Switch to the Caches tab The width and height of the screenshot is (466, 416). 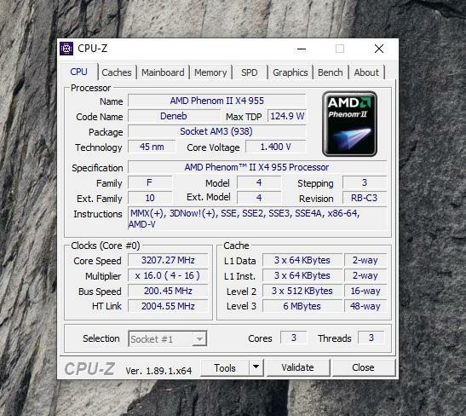pyautogui.click(x=117, y=72)
